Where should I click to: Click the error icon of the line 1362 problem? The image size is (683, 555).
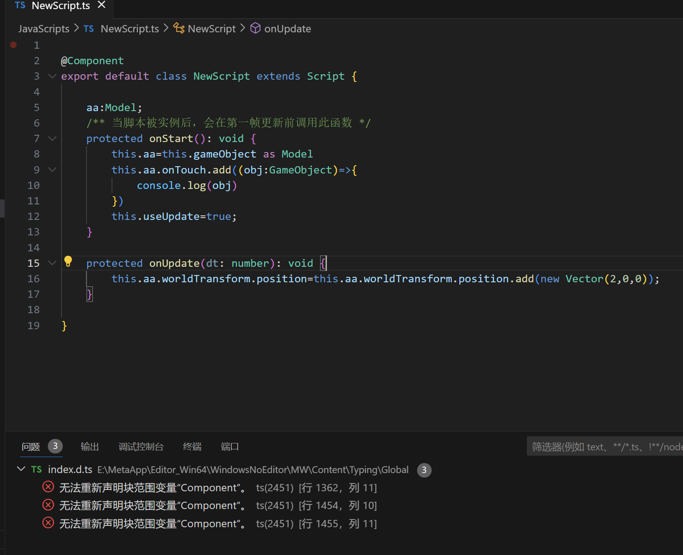click(48, 487)
